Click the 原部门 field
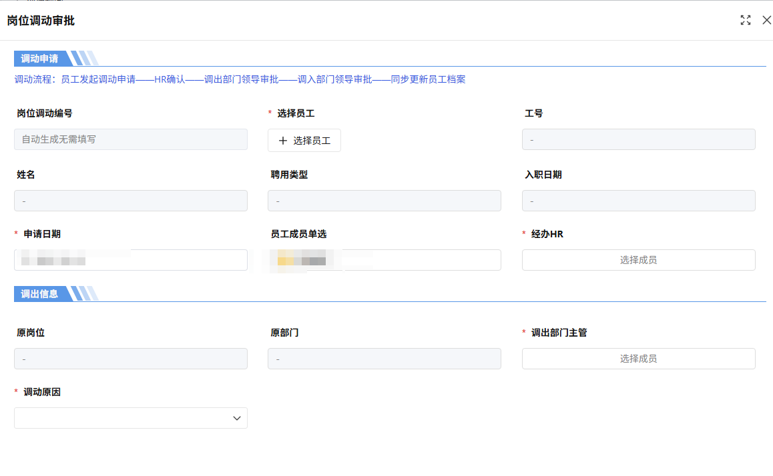The width and height of the screenshot is (773, 476). [x=384, y=358]
